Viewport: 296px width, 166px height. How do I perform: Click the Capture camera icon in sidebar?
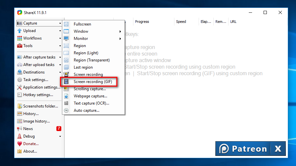point(19,23)
